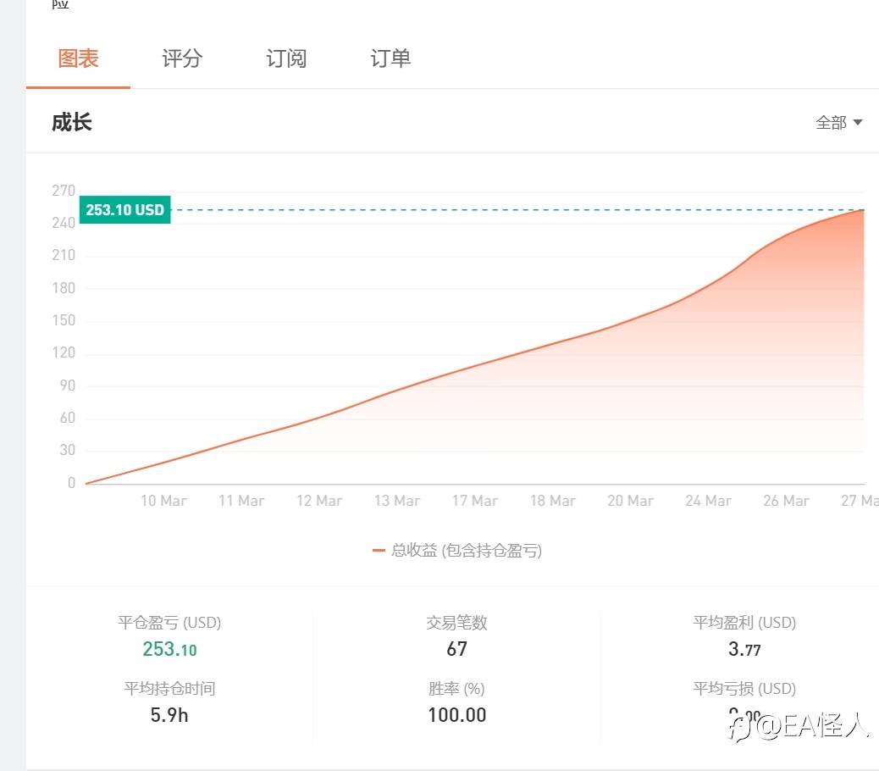Image resolution: width=879 pixels, height=771 pixels.
Task: Select the 图表 tab
Action: tap(78, 58)
